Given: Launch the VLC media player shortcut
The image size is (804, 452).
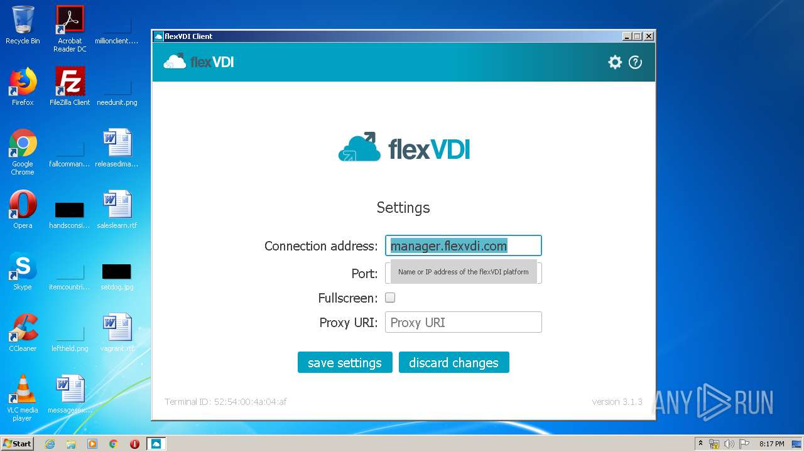Looking at the screenshot, I should pyautogui.click(x=23, y=398).
